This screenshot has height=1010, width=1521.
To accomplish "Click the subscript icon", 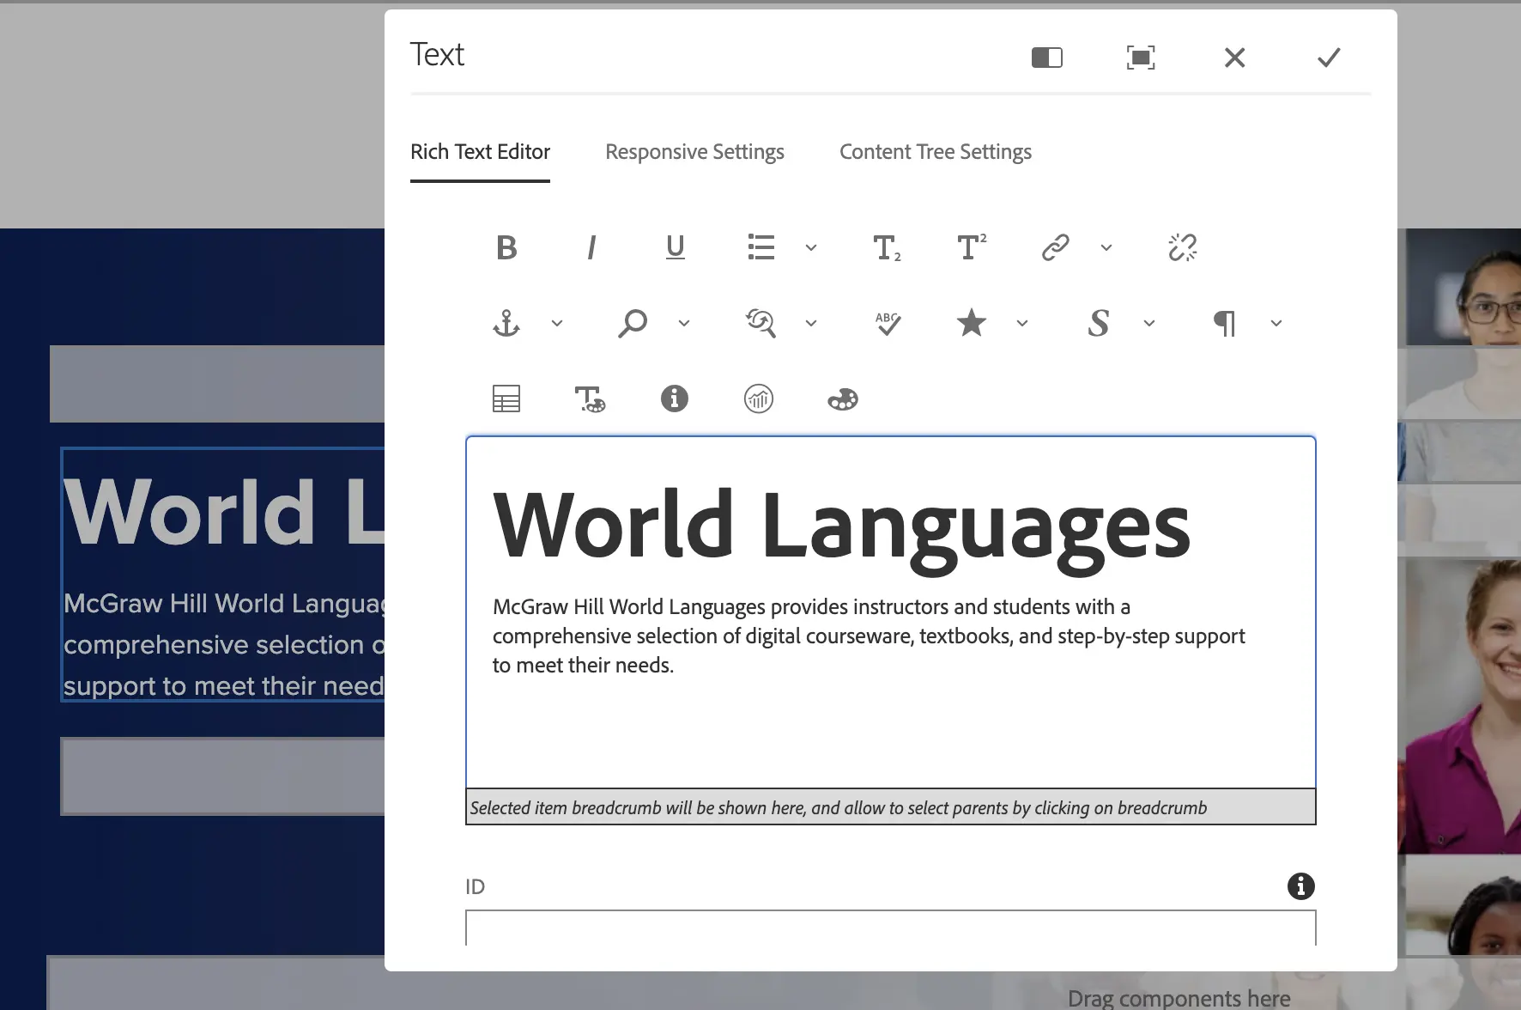I will click(x=887, y=248).
